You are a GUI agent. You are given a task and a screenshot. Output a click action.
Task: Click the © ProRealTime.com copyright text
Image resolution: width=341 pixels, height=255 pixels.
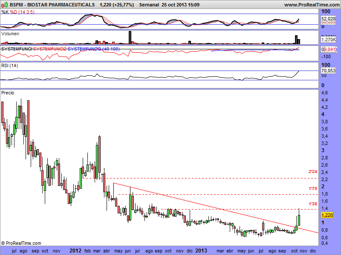click(21, 243)
